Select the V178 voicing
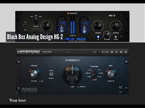The width and height of the screenshot is (145, 108). (90, 70)
